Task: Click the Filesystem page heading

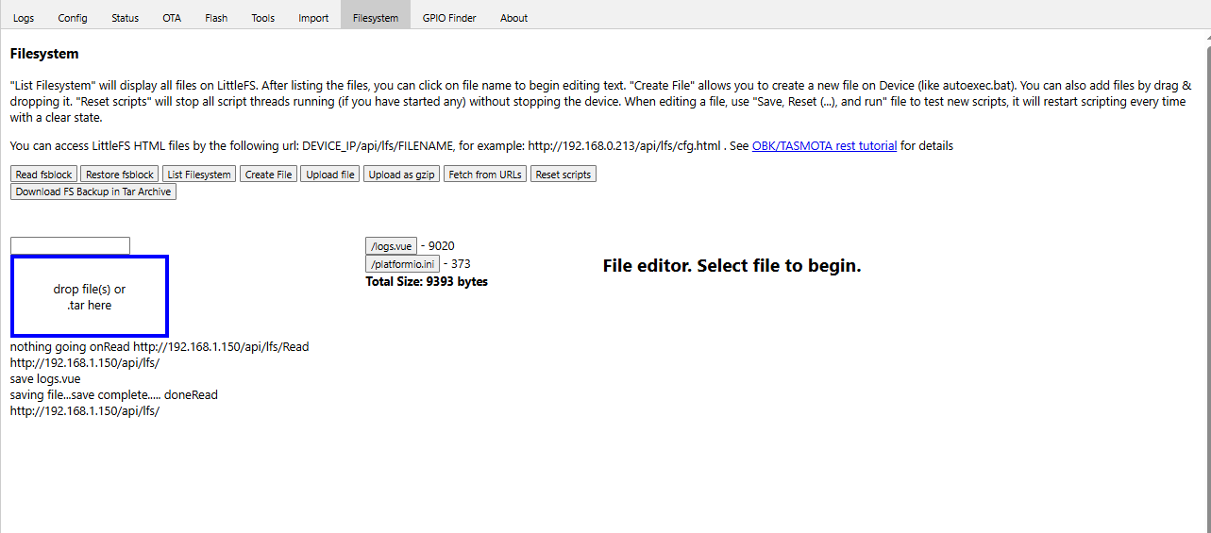Action: pyautogui.click(x=44, y=54)
